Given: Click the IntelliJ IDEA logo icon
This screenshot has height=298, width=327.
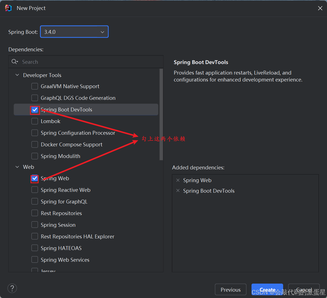Looking at the screenshot, I should 8,8.
